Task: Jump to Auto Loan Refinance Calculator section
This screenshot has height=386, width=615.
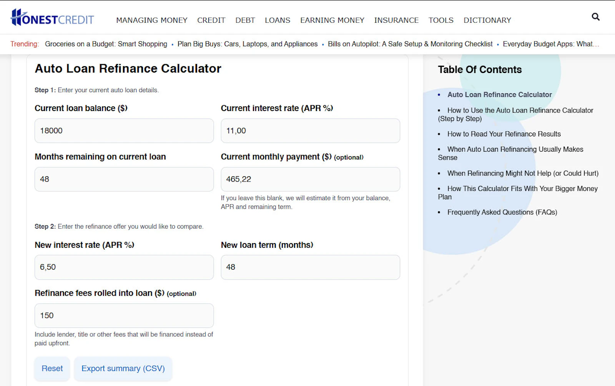Action: pyautogui.click(x=499, y=94)
